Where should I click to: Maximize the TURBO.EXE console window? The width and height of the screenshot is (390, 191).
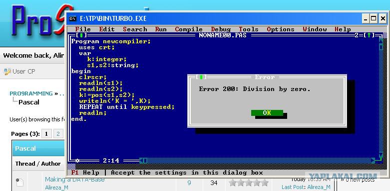(x=374, y=18)
